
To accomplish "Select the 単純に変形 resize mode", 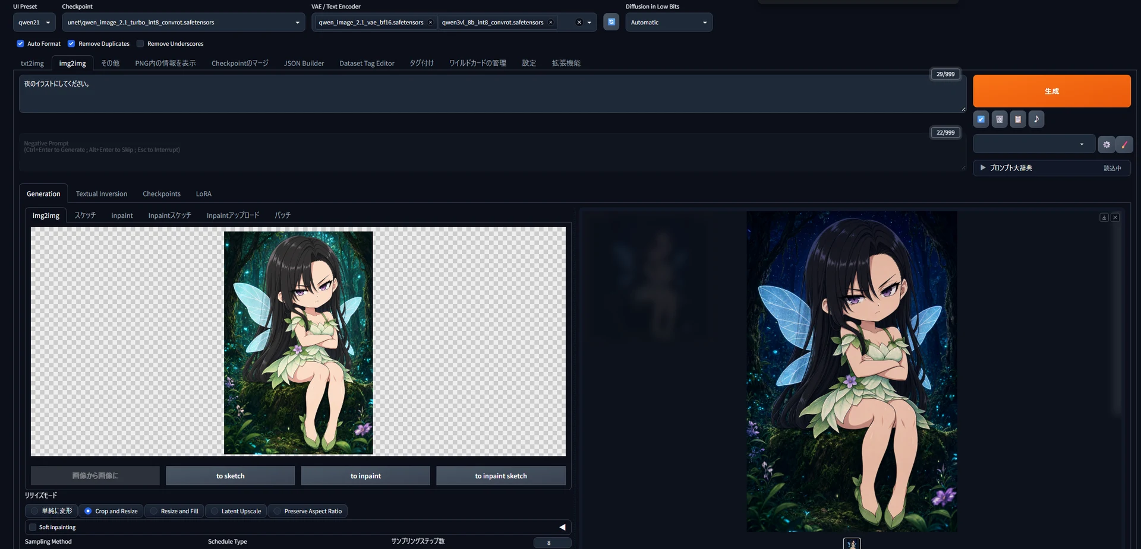I will tap(52, 511).
